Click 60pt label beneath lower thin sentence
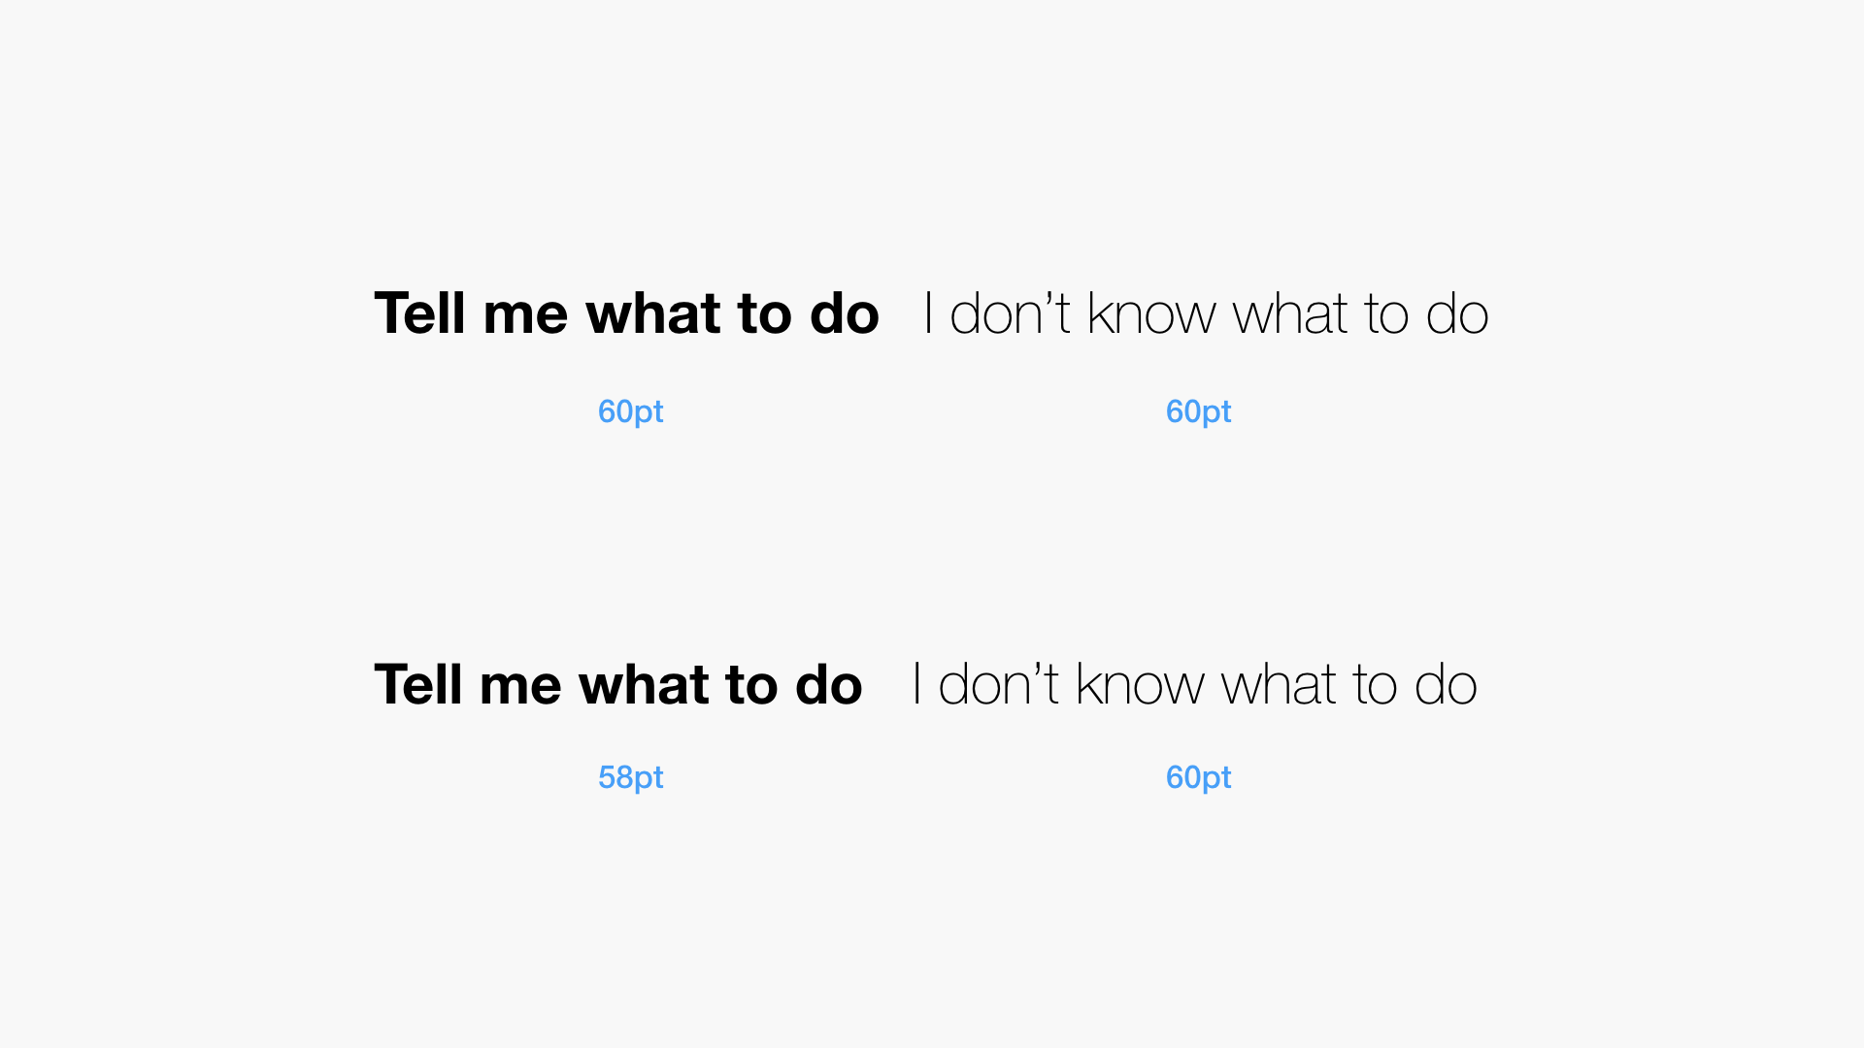The height and width of the screenshot is (1048, 1864). (x=1198, y=777)
